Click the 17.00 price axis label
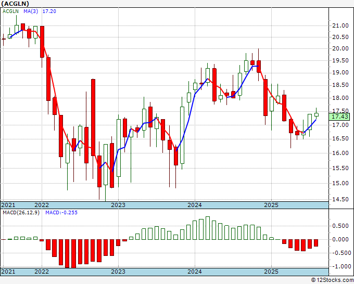Viewport: 354px width, 284px height. click(x=340, y=125)
